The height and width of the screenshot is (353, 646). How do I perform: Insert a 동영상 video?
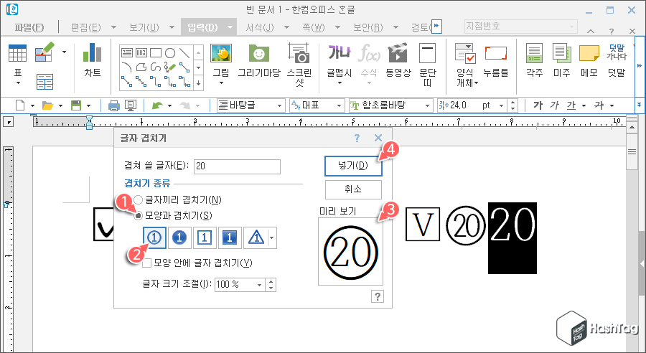coord(398,60)
